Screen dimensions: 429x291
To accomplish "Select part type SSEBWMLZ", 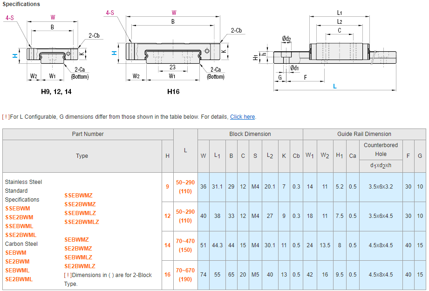I will pos(80,213).
